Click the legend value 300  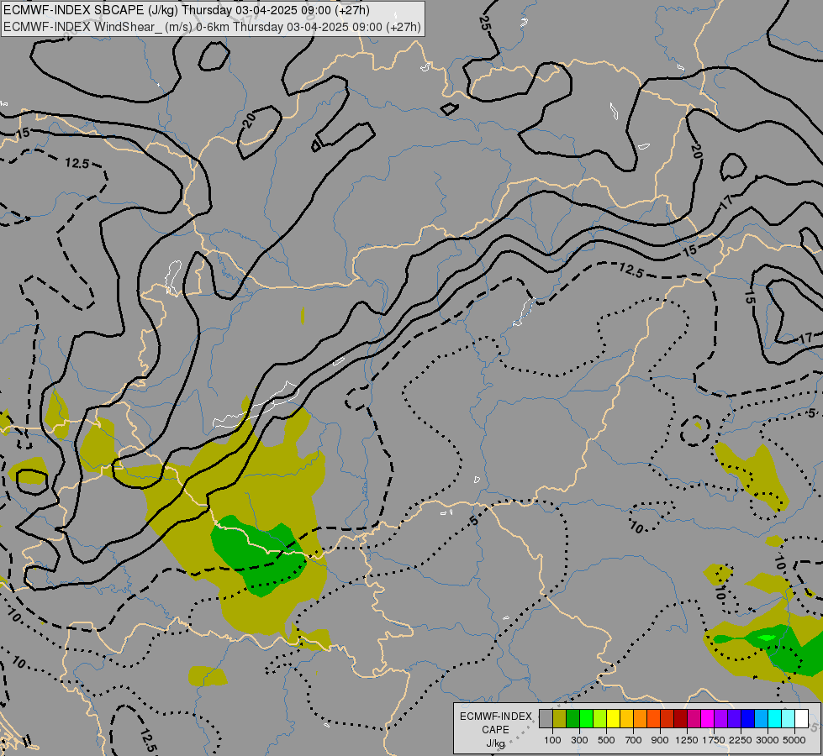pyautogui.click(x=579, y=740)
